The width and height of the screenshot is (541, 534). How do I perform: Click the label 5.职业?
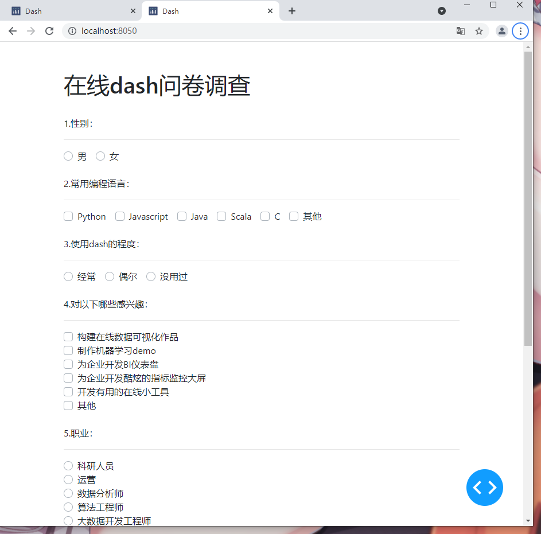tap(79, 434)
